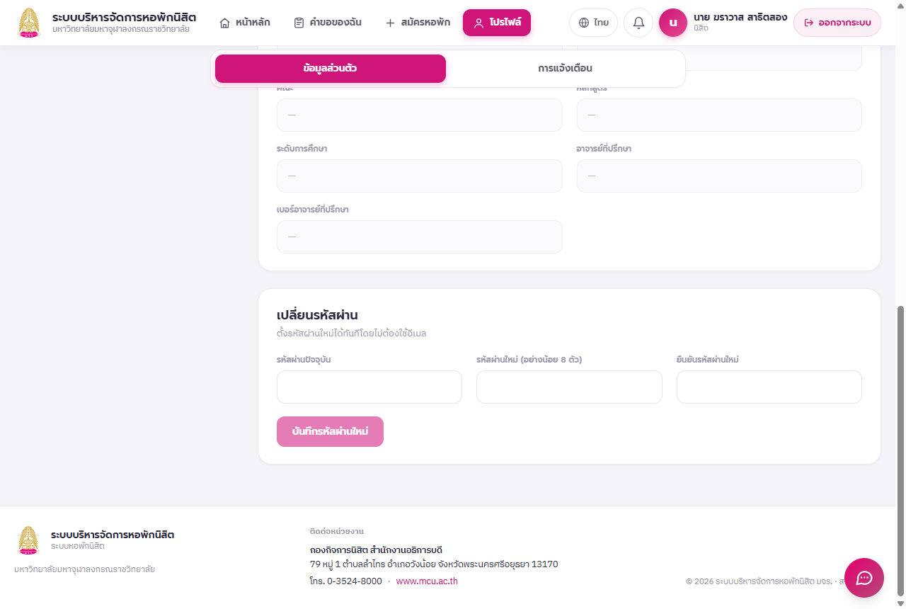906x609 pixels.
Task: Focus ยืนยันรหัสผ่านใหม่ confirm field
Action: click(769, 387)
